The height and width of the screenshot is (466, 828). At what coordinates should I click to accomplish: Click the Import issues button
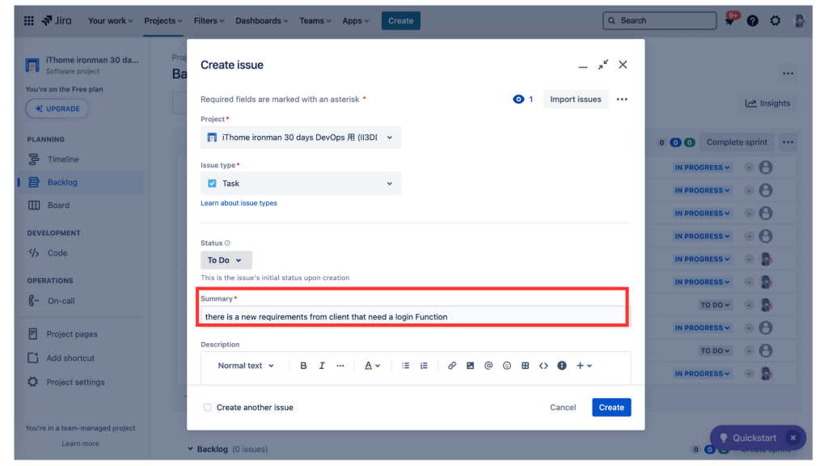(576, 100)
